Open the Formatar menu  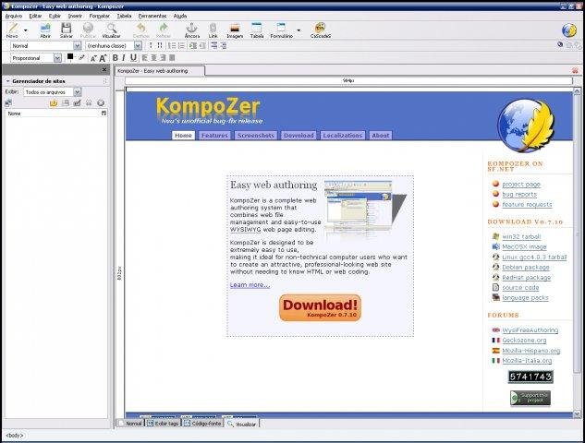pos(99,16)
